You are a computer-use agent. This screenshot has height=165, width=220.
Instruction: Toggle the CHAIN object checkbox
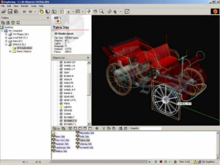coord(61,114)
